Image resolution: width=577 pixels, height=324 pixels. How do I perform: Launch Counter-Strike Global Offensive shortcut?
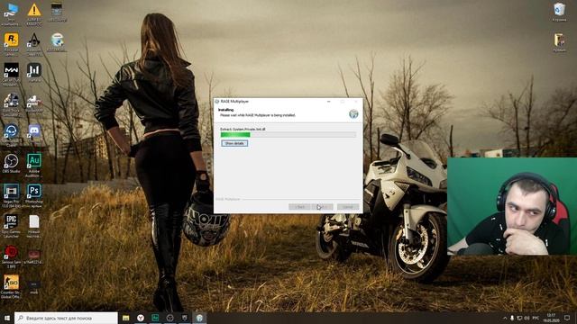(x=11, y=286)
